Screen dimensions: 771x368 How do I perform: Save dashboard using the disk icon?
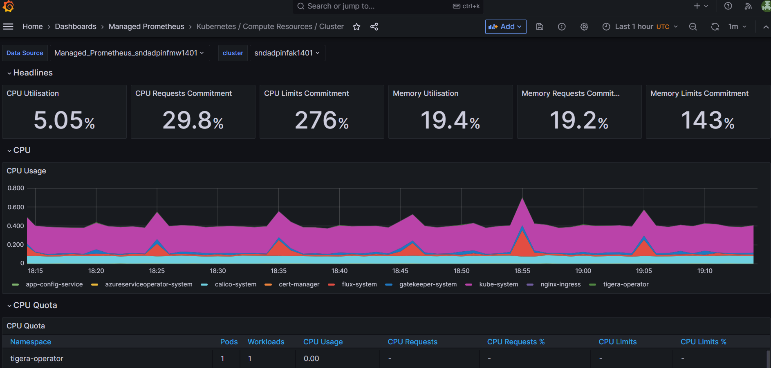(540, 27)
